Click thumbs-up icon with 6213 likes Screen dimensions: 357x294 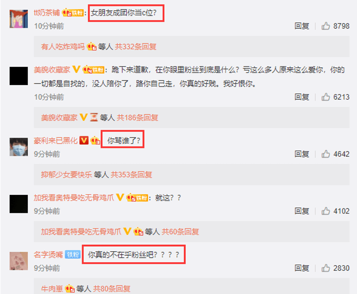326,97
